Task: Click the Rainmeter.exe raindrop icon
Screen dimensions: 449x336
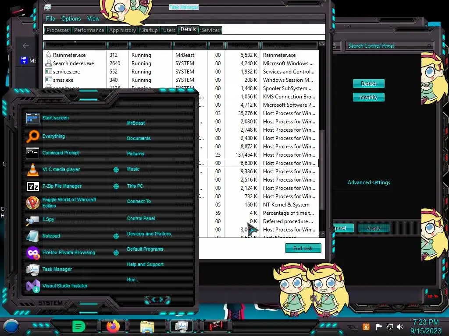Action: pyautogui.click(x=48, y=55)
